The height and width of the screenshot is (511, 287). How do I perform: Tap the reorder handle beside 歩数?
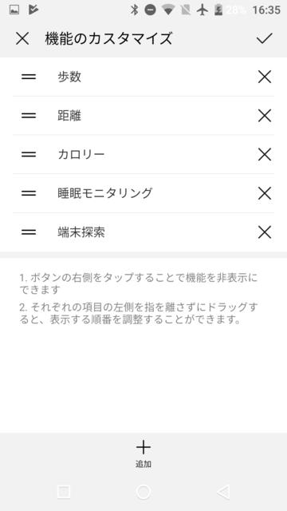[29, 77]
